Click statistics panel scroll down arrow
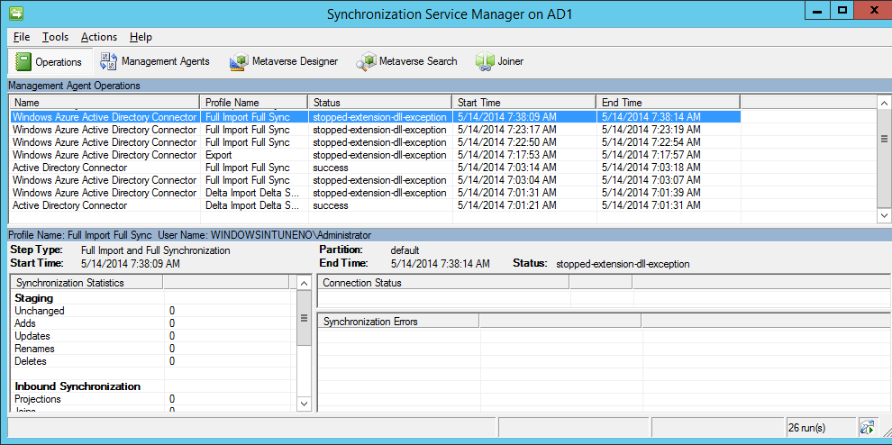 click(x=305, y=404)
